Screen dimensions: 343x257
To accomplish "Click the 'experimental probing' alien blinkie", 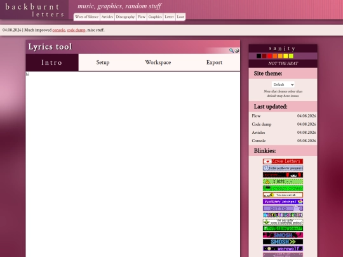I will (x=283, y=222).
